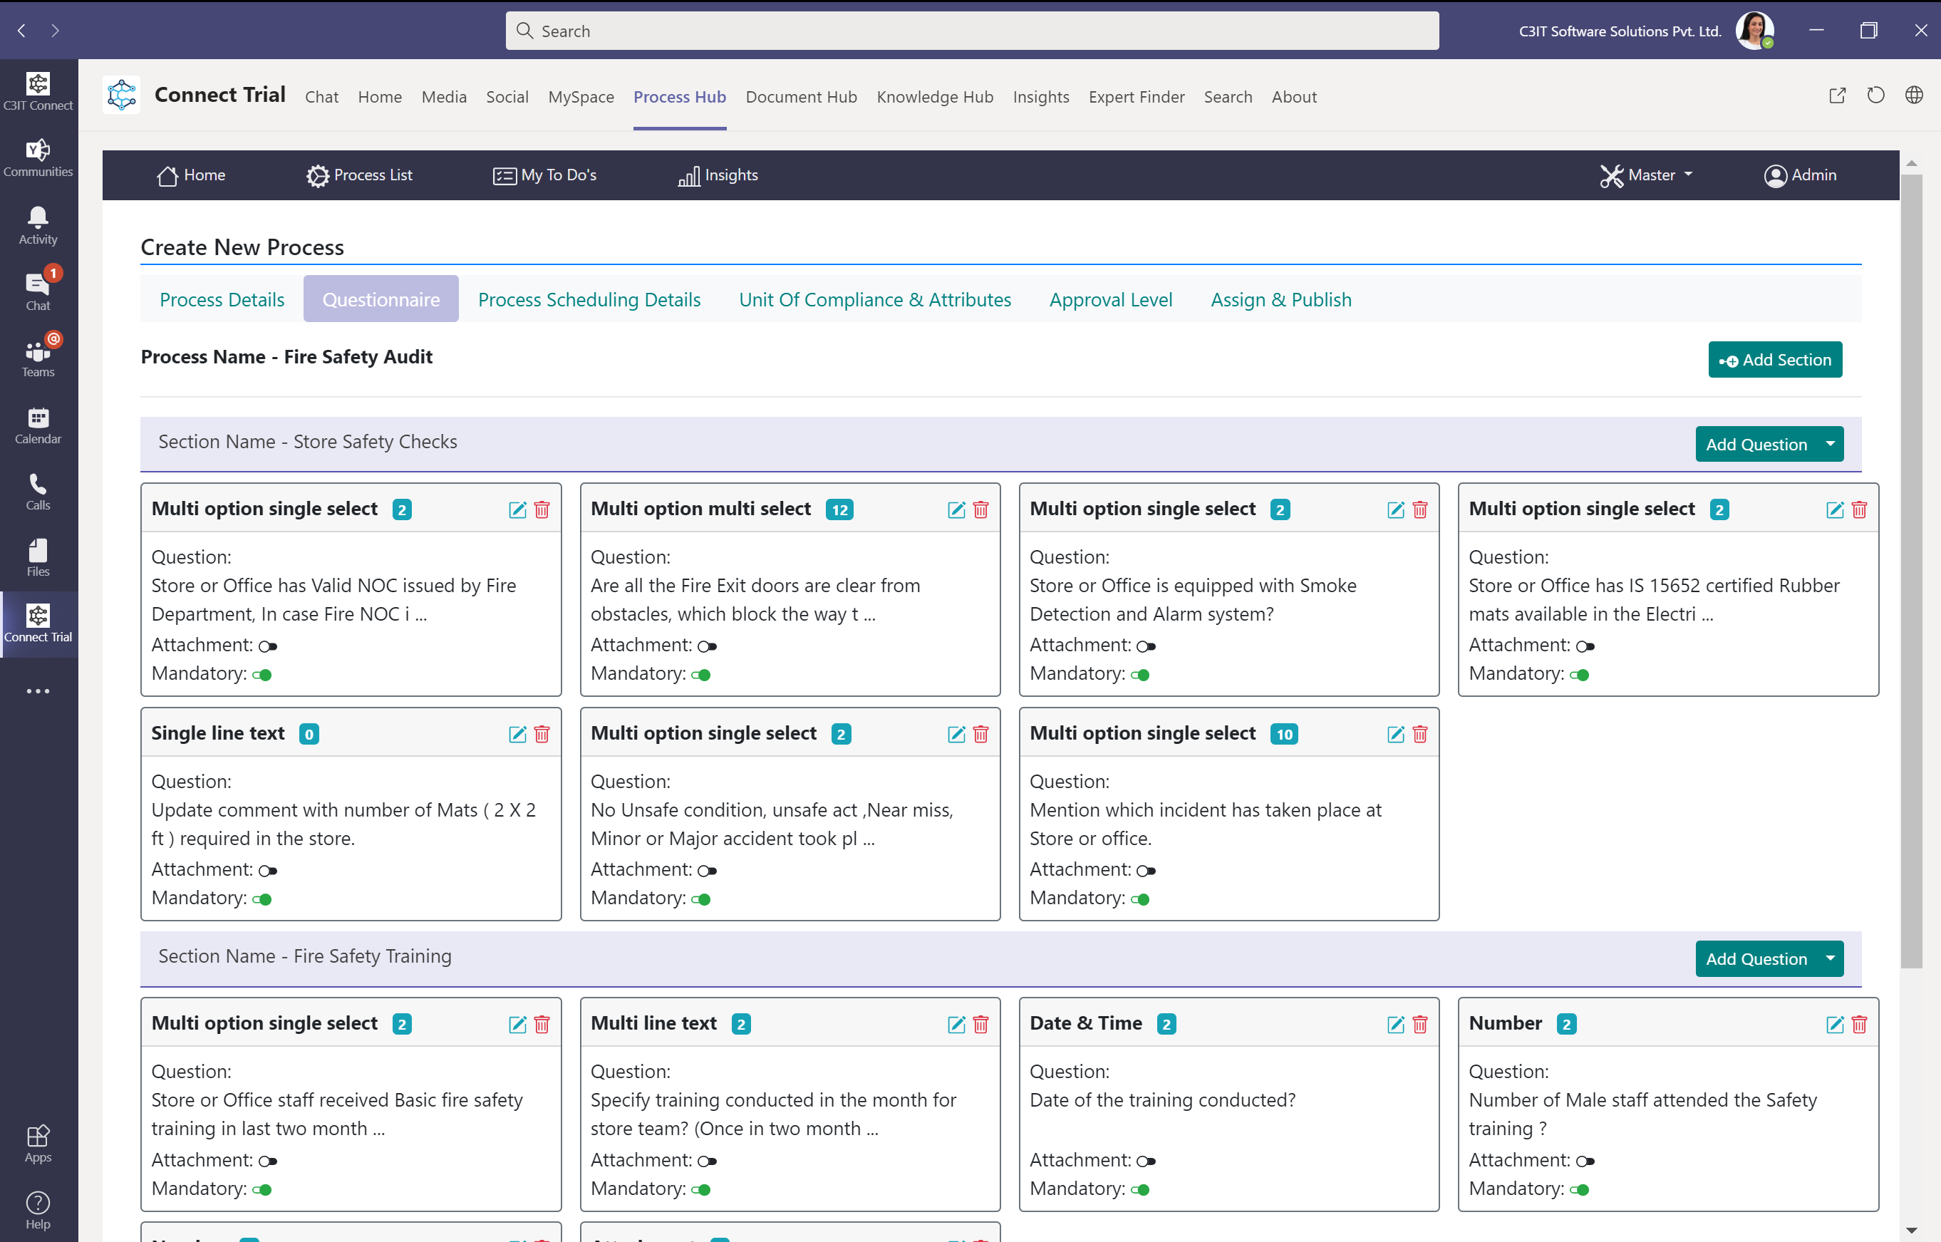Open the Document Hub tab
The width and height of the screenshot is (1941, 1242).
click(x=801, y=97)
